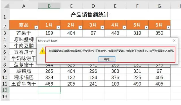Click cell 265 in 脆鸭肠 row
The width and height of the screenshot is (181, 105).
tap(49, 71)
